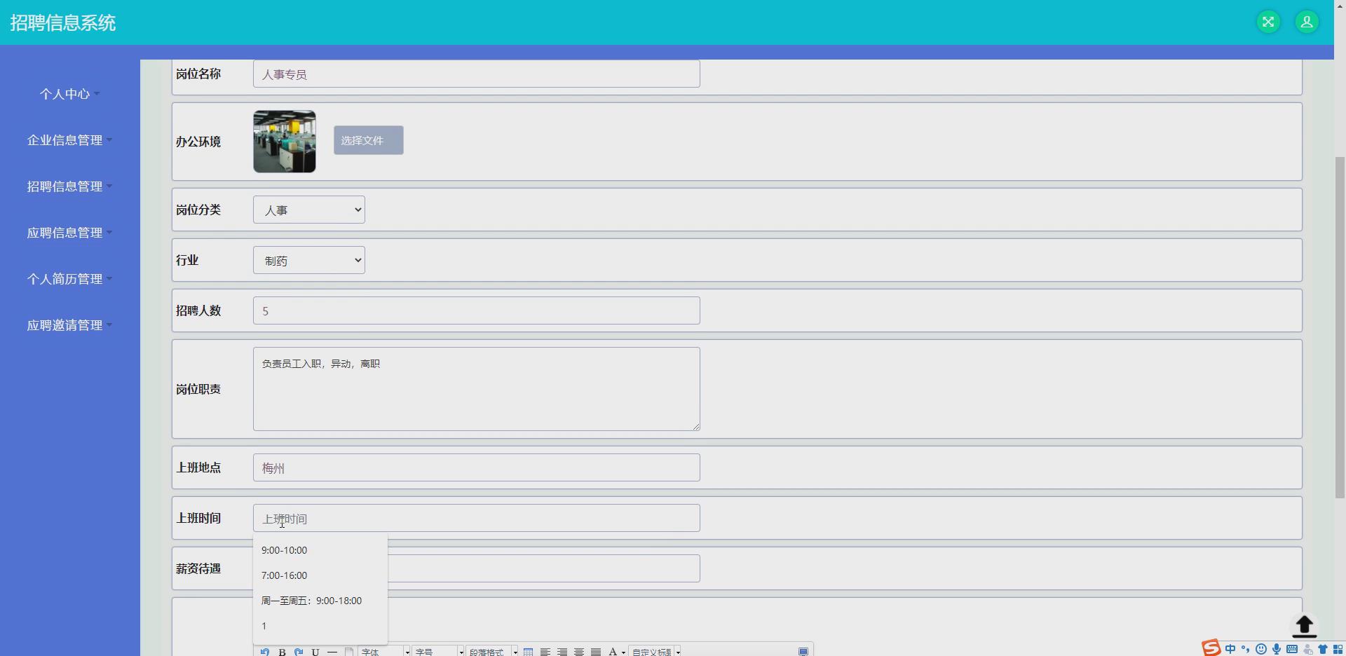This screenshot has width=1346, height=656.
Task: Click the Sogou input method logo
Action: pyautogui.click(x=1211, y=648)
